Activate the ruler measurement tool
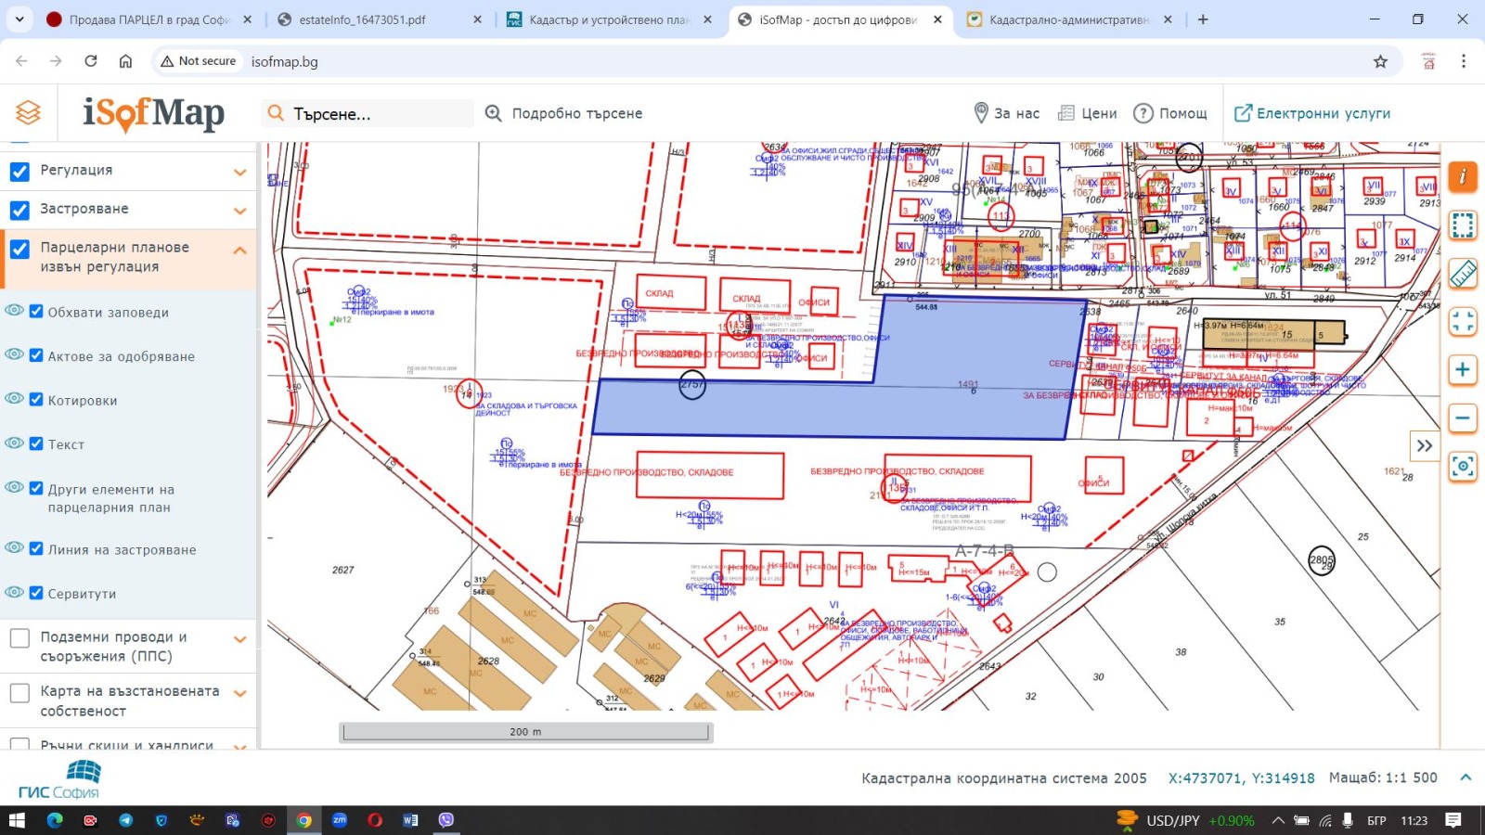The height and width of the screenshot is (835, 1485). tap(1462, 274)
